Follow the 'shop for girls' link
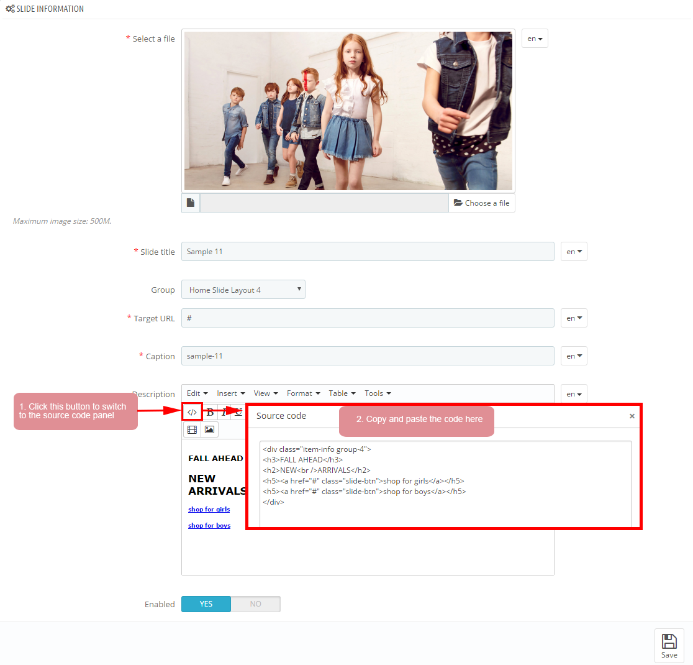This screenshot has height=665, width=693. (209, 509)
